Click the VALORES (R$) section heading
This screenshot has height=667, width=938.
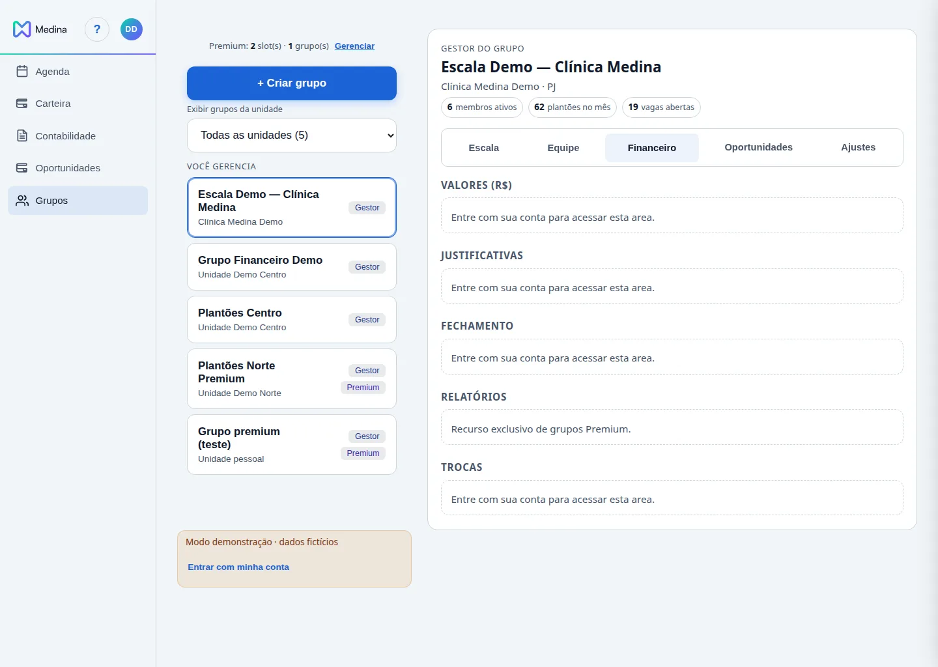click(476, 186)
